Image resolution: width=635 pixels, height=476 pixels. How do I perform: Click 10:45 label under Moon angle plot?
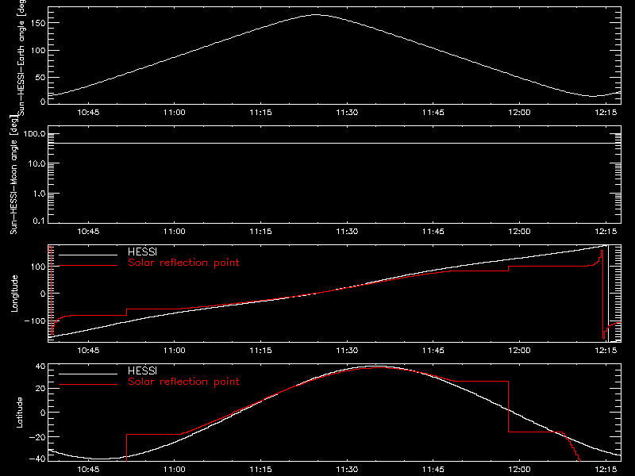tap(88, 232)
